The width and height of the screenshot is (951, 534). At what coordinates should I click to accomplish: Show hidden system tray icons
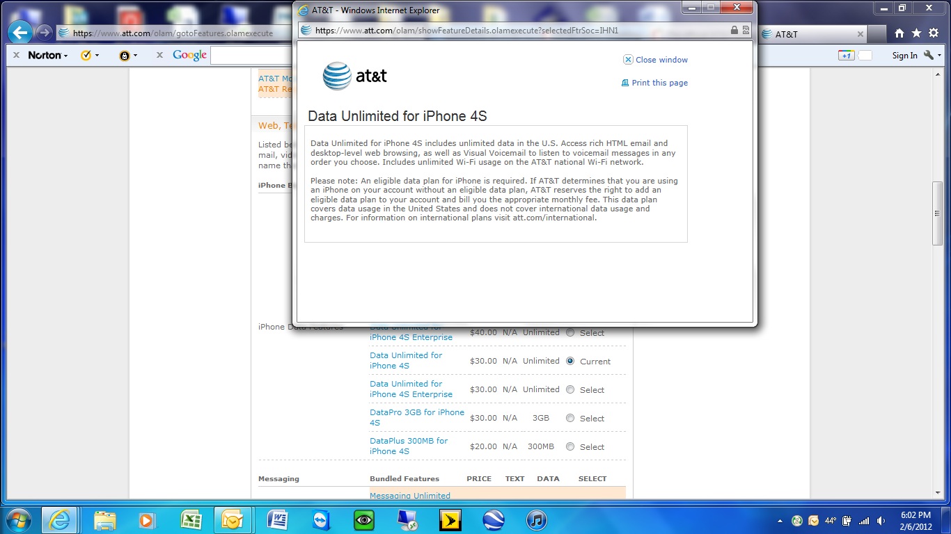click(780, 521)
